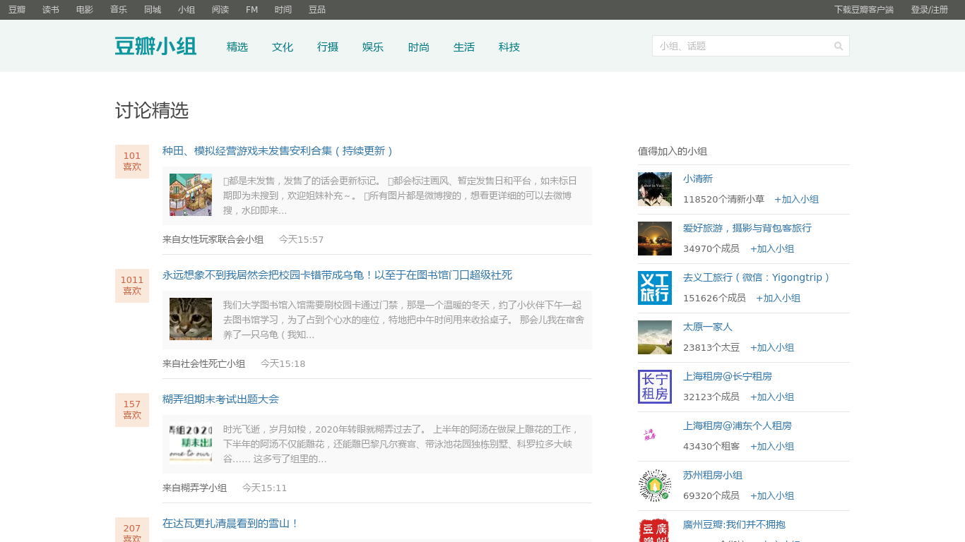Switch to 时尚 category tab
The image size is (965, 542).
(419, 47)
